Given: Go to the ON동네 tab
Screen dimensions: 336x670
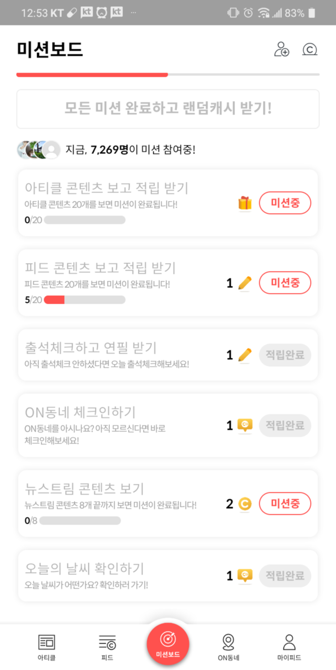Looking at the screenshot, I should [x=228, y=647].
